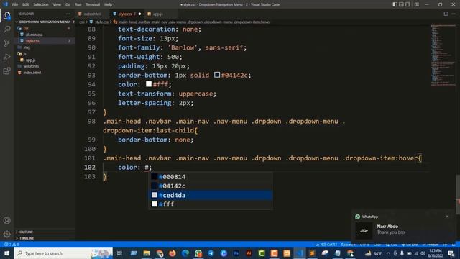Click white #fff swatch on line 94

(x=149, y=84)
